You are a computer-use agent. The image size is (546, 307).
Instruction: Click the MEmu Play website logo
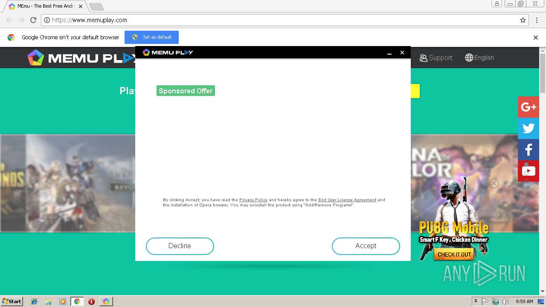click(x=81, y=58)
